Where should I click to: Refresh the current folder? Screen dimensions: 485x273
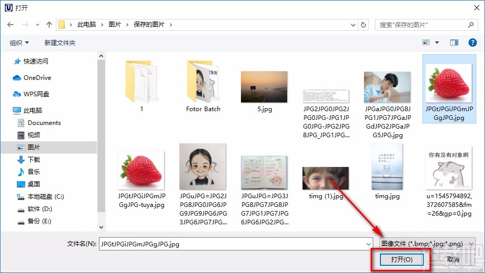(364, 25)
